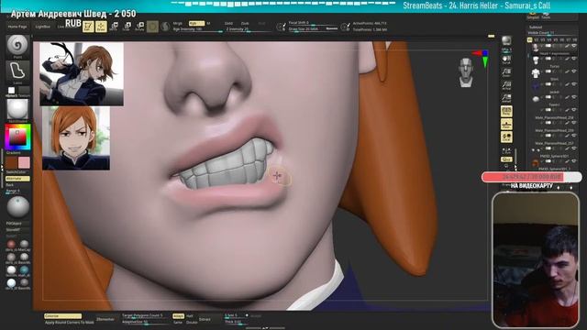587x330 pixels.
Task: Enable Zsub sculpt mode
Action: 245,23
